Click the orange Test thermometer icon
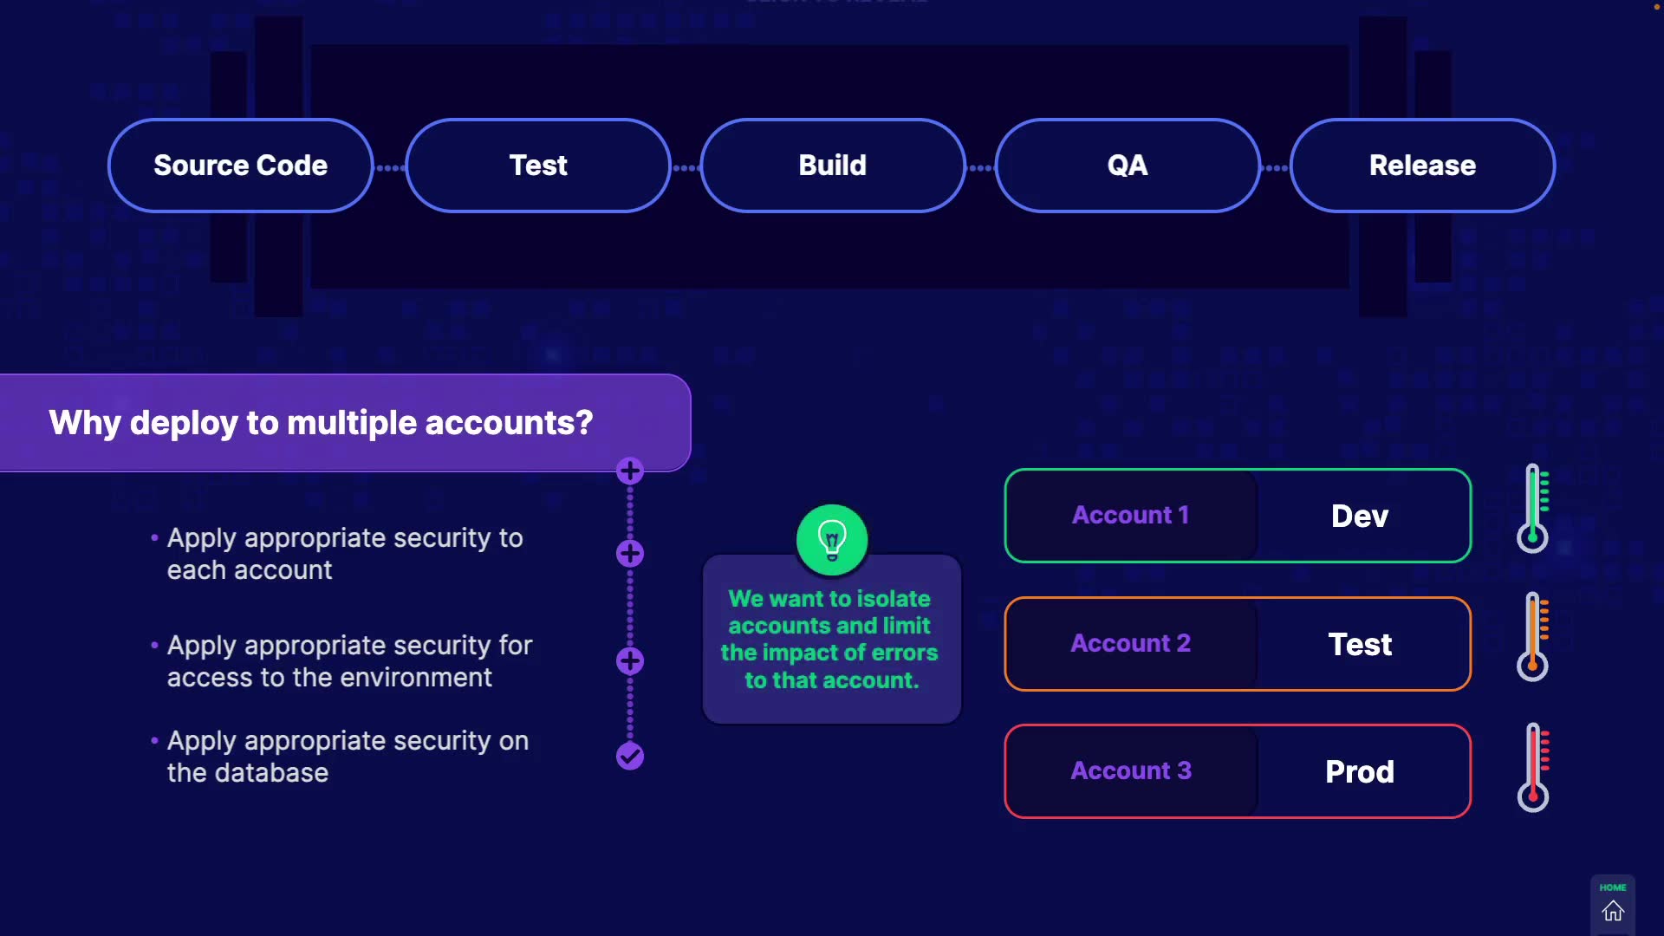The image size is (1664, 936). (1533, 637)
